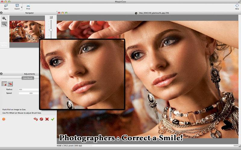
Task: Click the zoom in magnifier in Navigator
Action: tap(5, 19)
